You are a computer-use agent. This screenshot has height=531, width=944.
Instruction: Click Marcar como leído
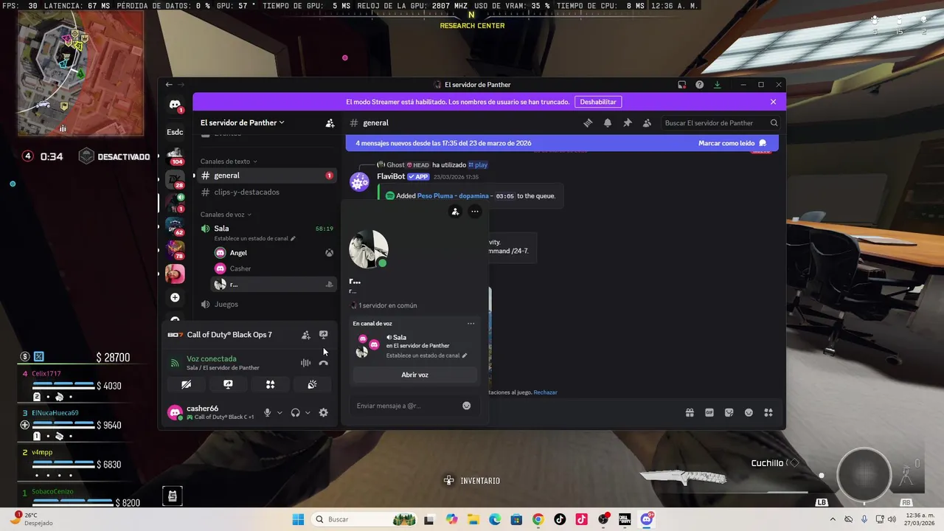[732, 143]
